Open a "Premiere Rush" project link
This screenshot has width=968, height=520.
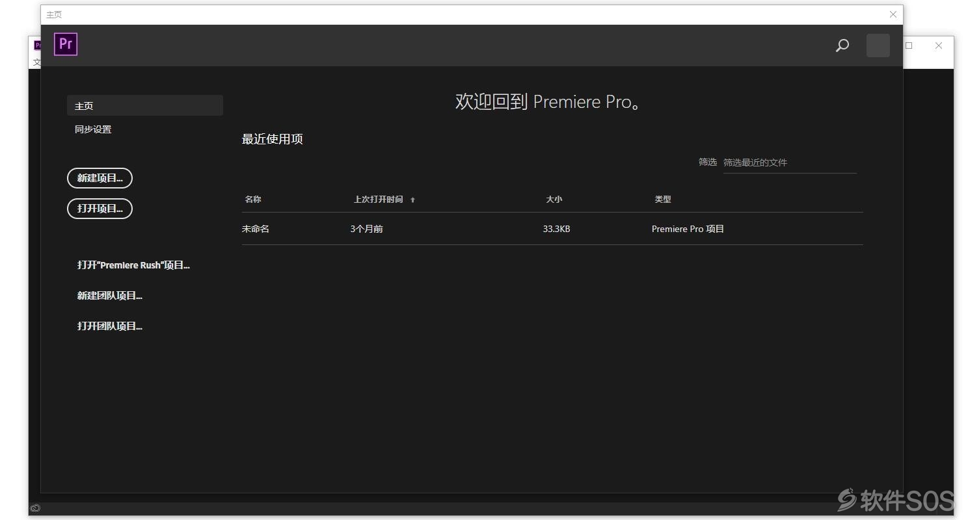tap(133, 265)
